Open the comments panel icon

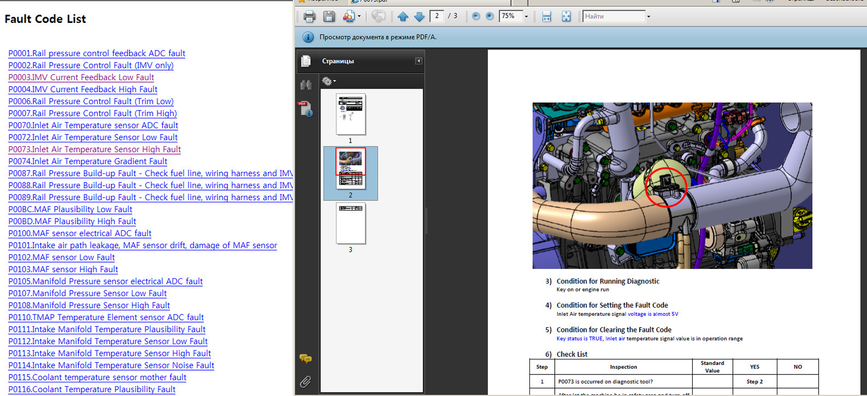coord(306,359)
